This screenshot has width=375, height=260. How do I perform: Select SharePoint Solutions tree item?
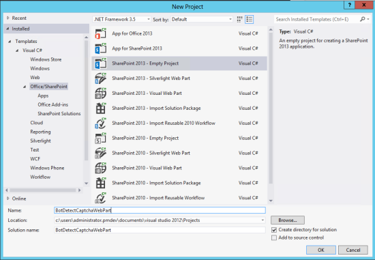59,114
